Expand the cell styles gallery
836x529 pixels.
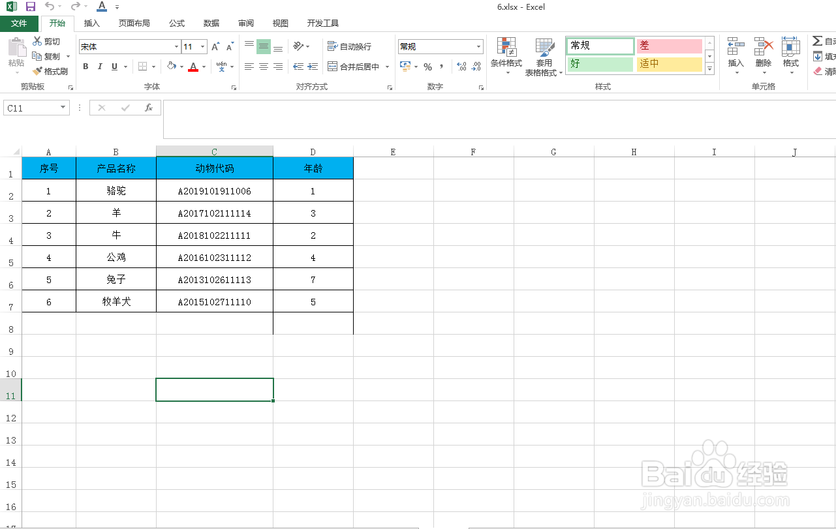pos(710,68)
